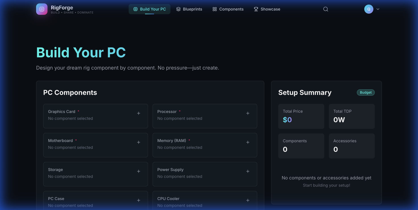Click the Accessories count card
Image resolution: width=418 pixels, height=210 pixels.
[352, 146]
